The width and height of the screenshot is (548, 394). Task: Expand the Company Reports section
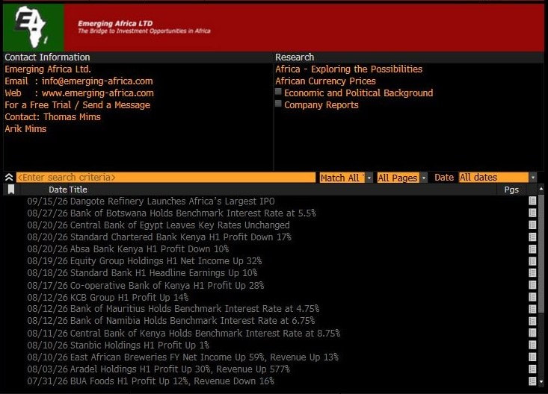pyautogui.click(x=278, y=104)
